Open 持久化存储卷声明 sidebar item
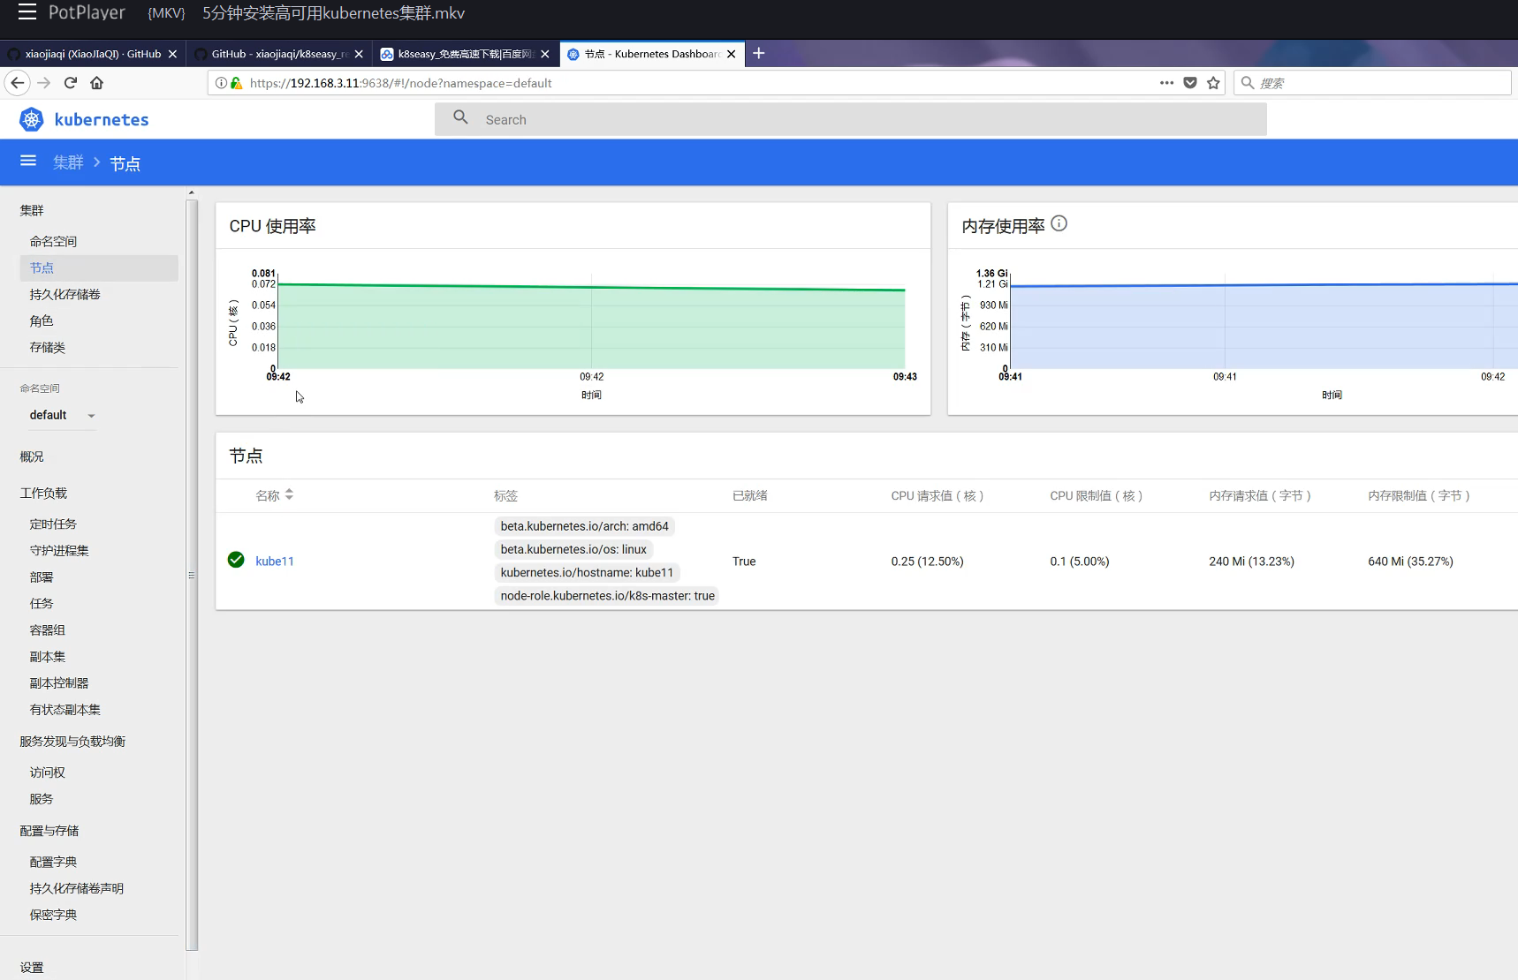Screen dimensions: 1518x980 tap(77, 887)
